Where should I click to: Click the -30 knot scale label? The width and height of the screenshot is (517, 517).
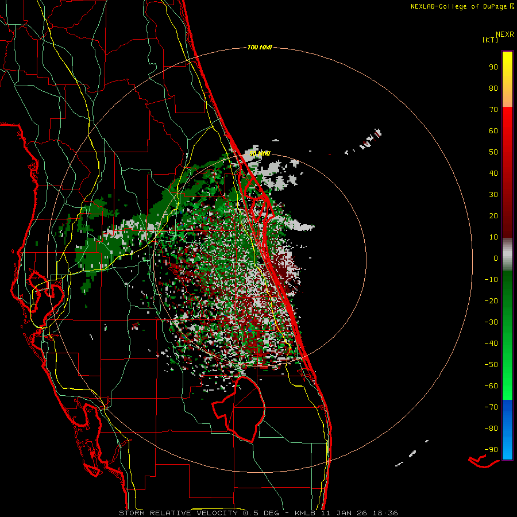(491, 322)
